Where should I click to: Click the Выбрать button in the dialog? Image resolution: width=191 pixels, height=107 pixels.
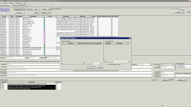(x=91, y=67)
